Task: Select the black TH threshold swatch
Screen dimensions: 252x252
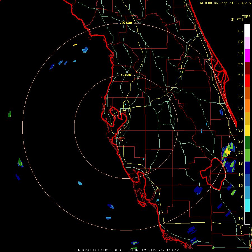Action: pyautogui.click(x=247, y=218)
